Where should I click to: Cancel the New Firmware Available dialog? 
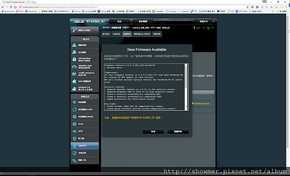click(153, 132)
